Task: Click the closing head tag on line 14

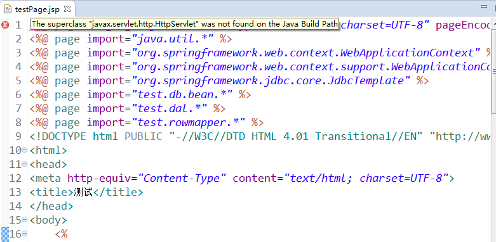Action: point(51,206)
